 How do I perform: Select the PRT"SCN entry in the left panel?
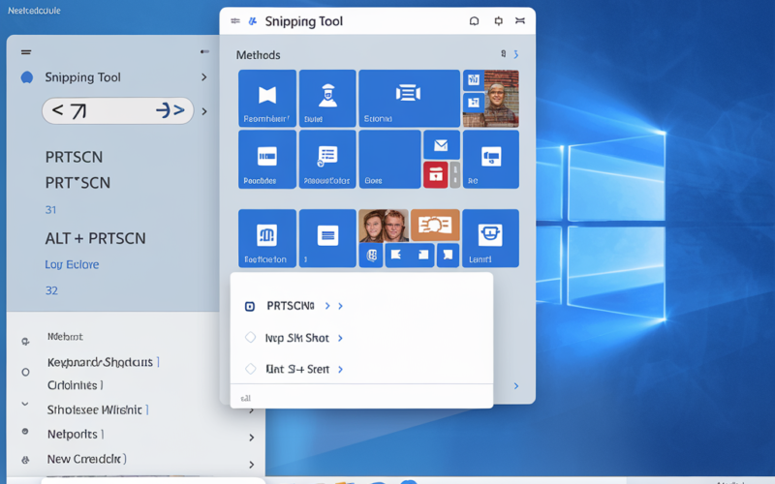point(77,183)
